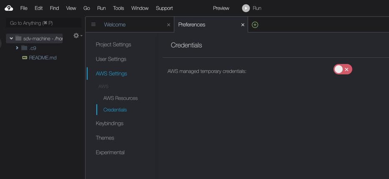Open a new tab with plus icon
The image size is (389, 179).
255,25
